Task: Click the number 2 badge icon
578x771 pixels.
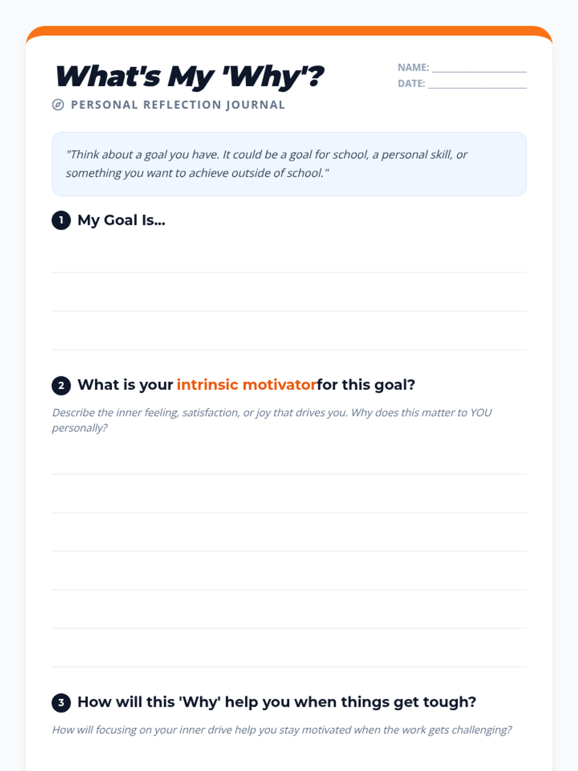Action: [x=61, y=385]
